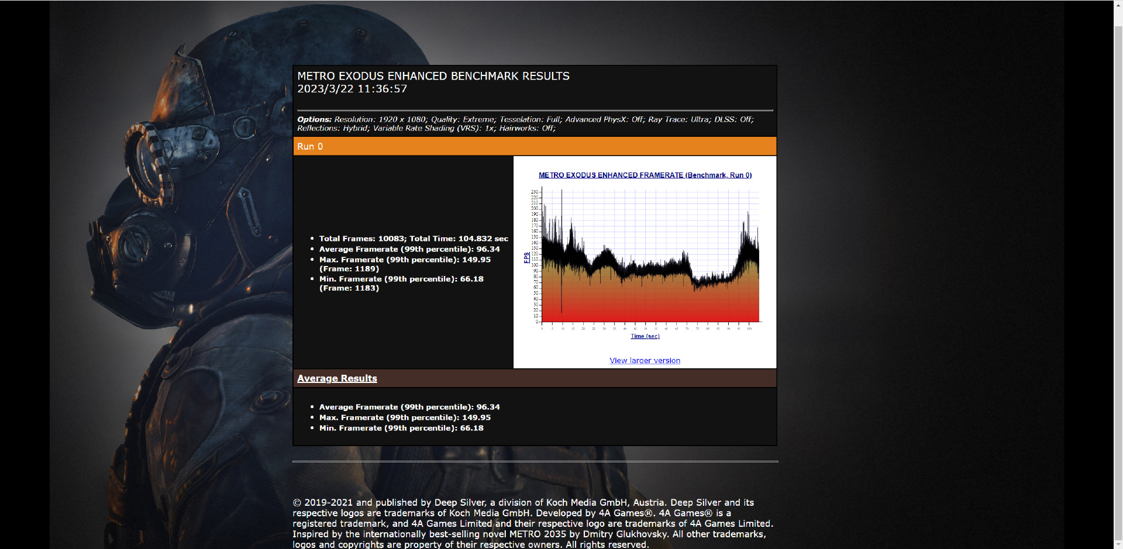The width and height of the screenshot is (1123, 549).
Task: Click Average Framerate 96.34 under Average Results
Action: point(409,407)
